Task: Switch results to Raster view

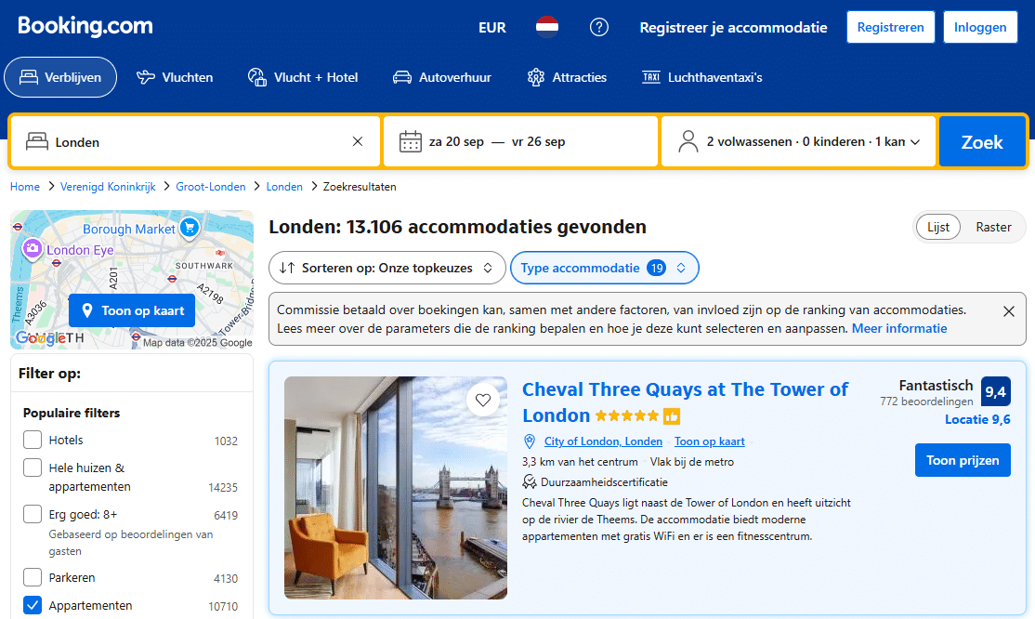Action: point(993,228)
